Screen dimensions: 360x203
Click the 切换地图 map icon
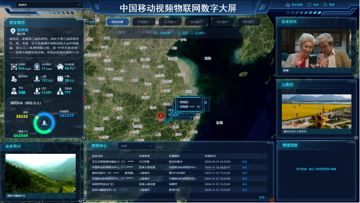(156, 33)
